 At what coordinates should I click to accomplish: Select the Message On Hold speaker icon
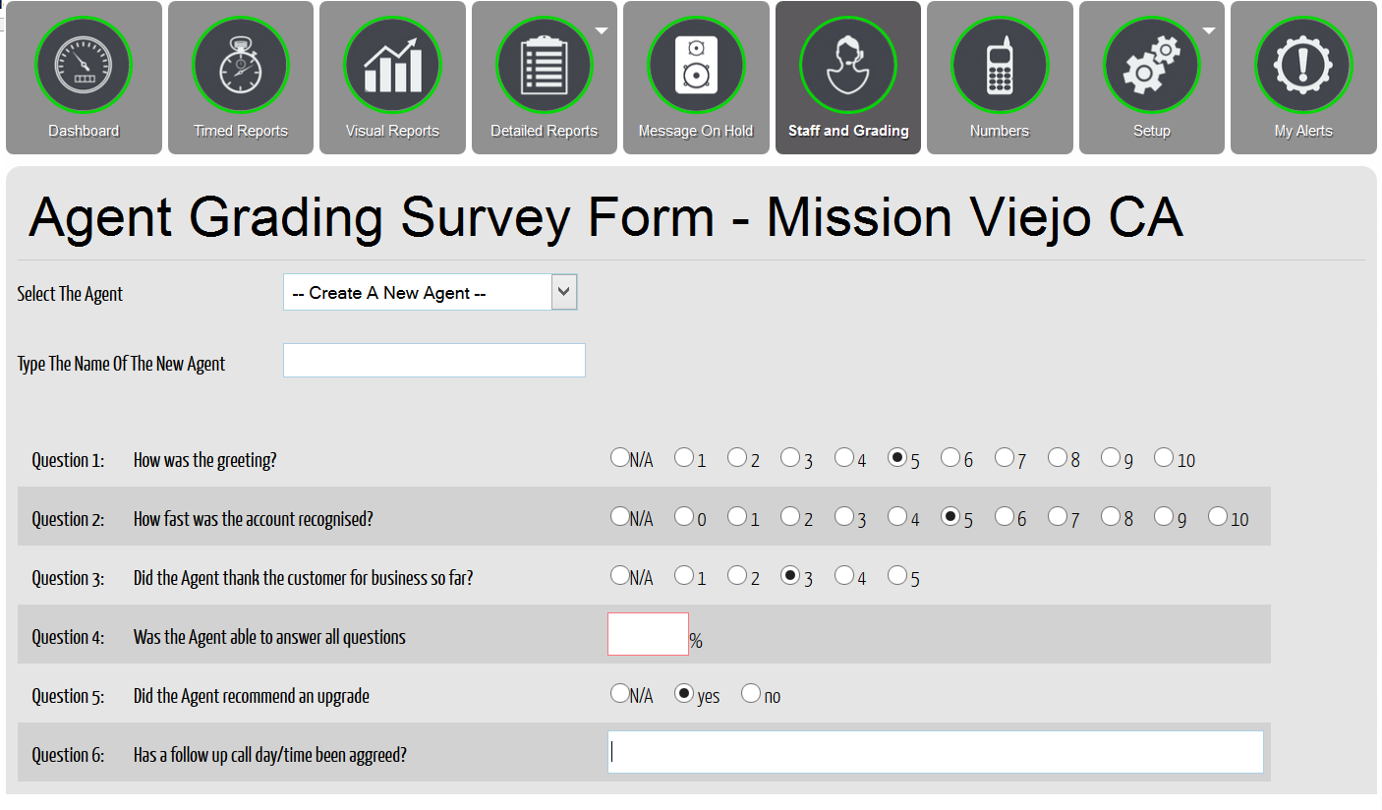click(x=696, y=66)
